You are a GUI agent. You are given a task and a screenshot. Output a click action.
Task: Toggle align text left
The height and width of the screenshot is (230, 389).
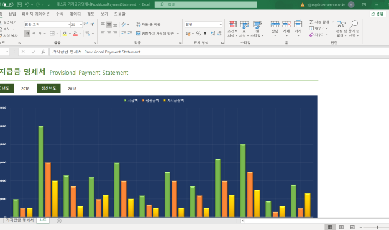tap(103, 33)
